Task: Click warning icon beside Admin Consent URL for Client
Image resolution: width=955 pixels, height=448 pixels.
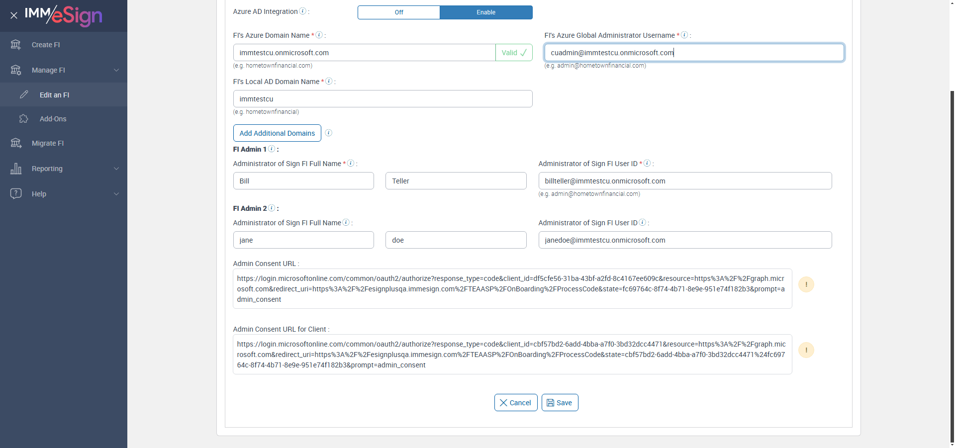Action: (806, 350)
